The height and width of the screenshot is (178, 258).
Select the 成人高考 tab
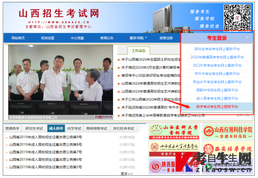(56, 128)
